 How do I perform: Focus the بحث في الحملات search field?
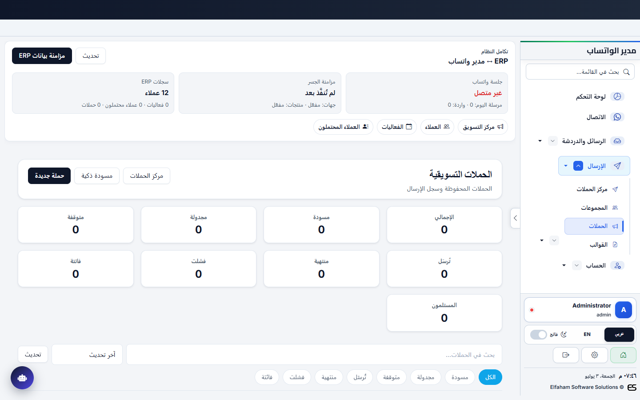[x=314, y=355]
